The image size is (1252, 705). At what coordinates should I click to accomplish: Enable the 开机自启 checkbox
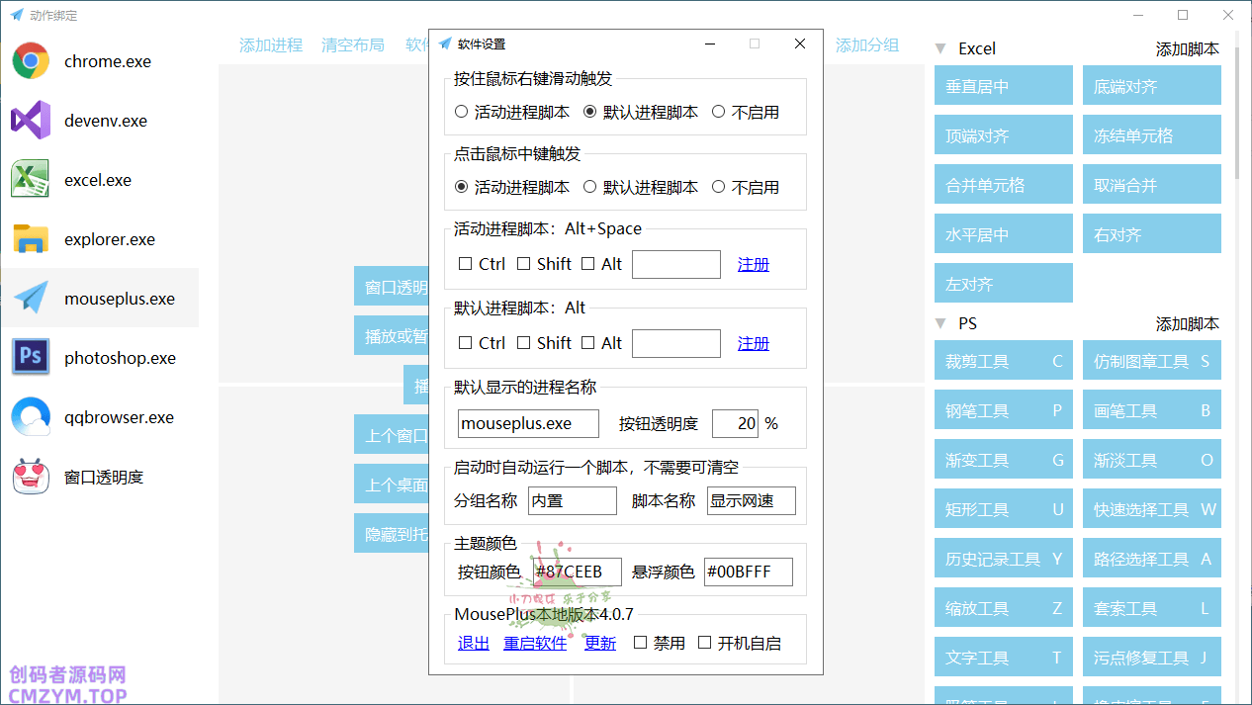705,643
